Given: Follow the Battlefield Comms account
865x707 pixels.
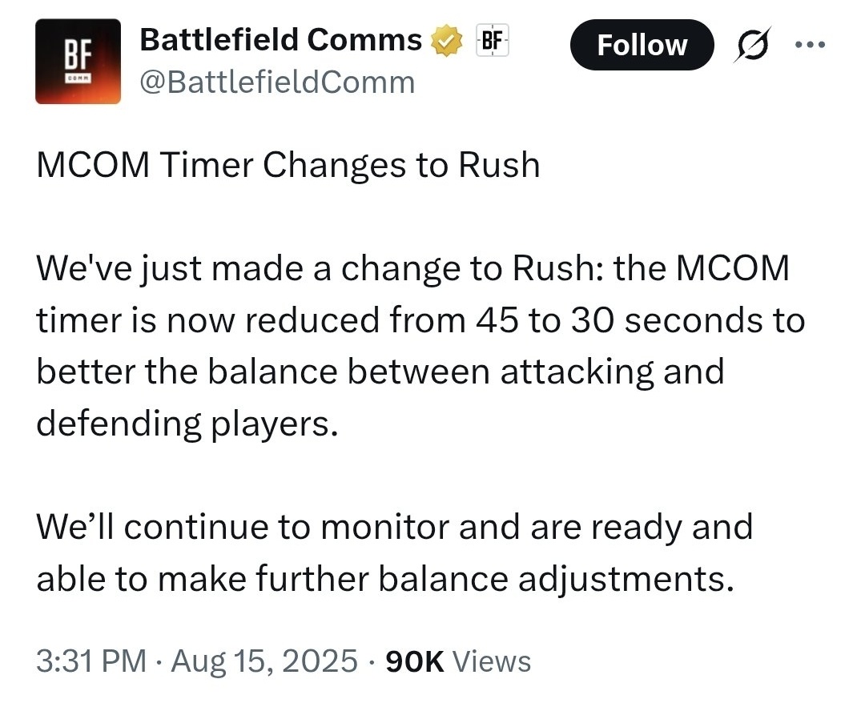Looking at the screenshot, I should [x=642, y=45].
